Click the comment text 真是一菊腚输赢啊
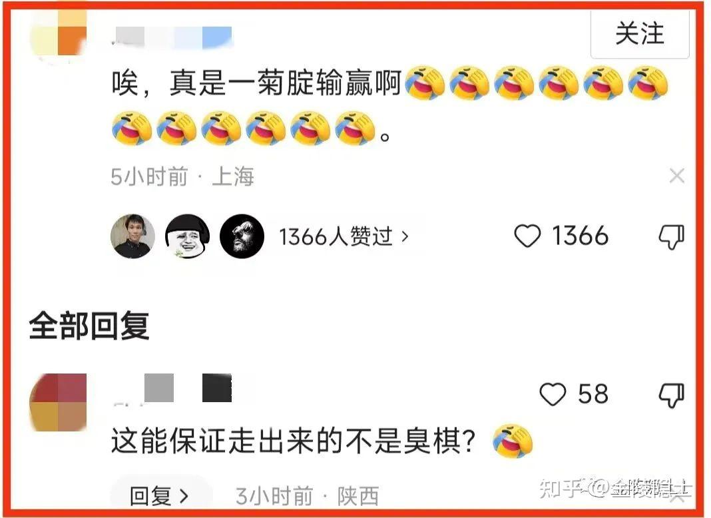 coord(286,83)
